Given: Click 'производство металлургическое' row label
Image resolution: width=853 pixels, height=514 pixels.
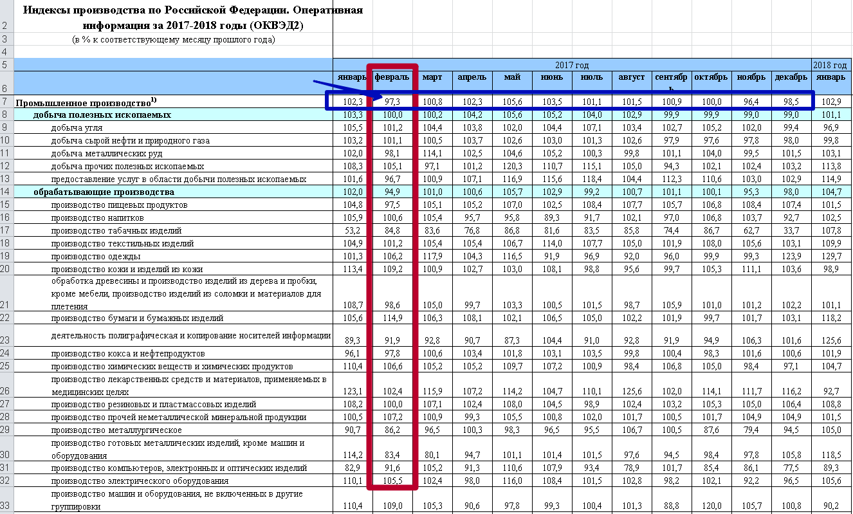Looking at the screenshot, I should point(116,430).
